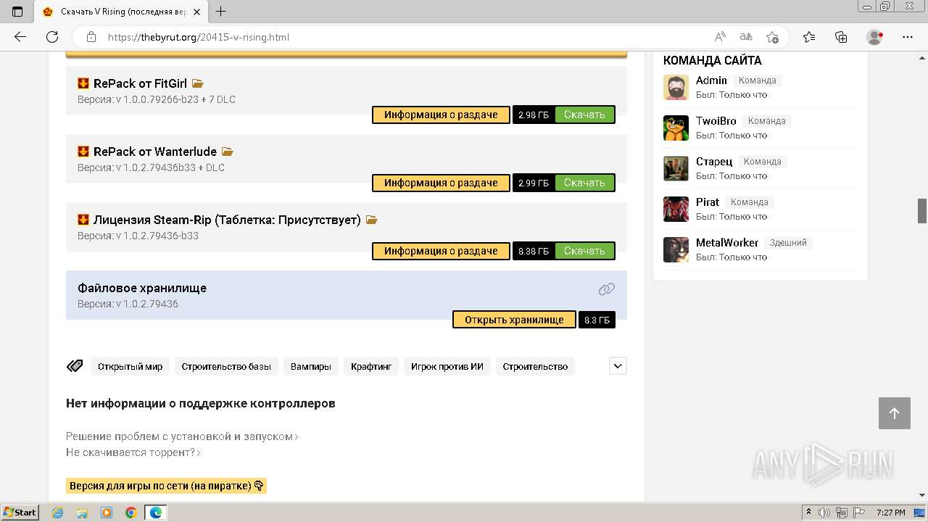
Task: Click the address bar URL field
Action: 406,37
